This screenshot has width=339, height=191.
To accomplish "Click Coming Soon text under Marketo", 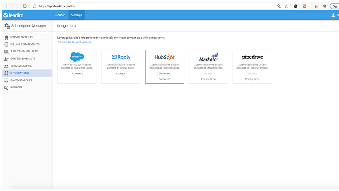I will tap(208, 79).
